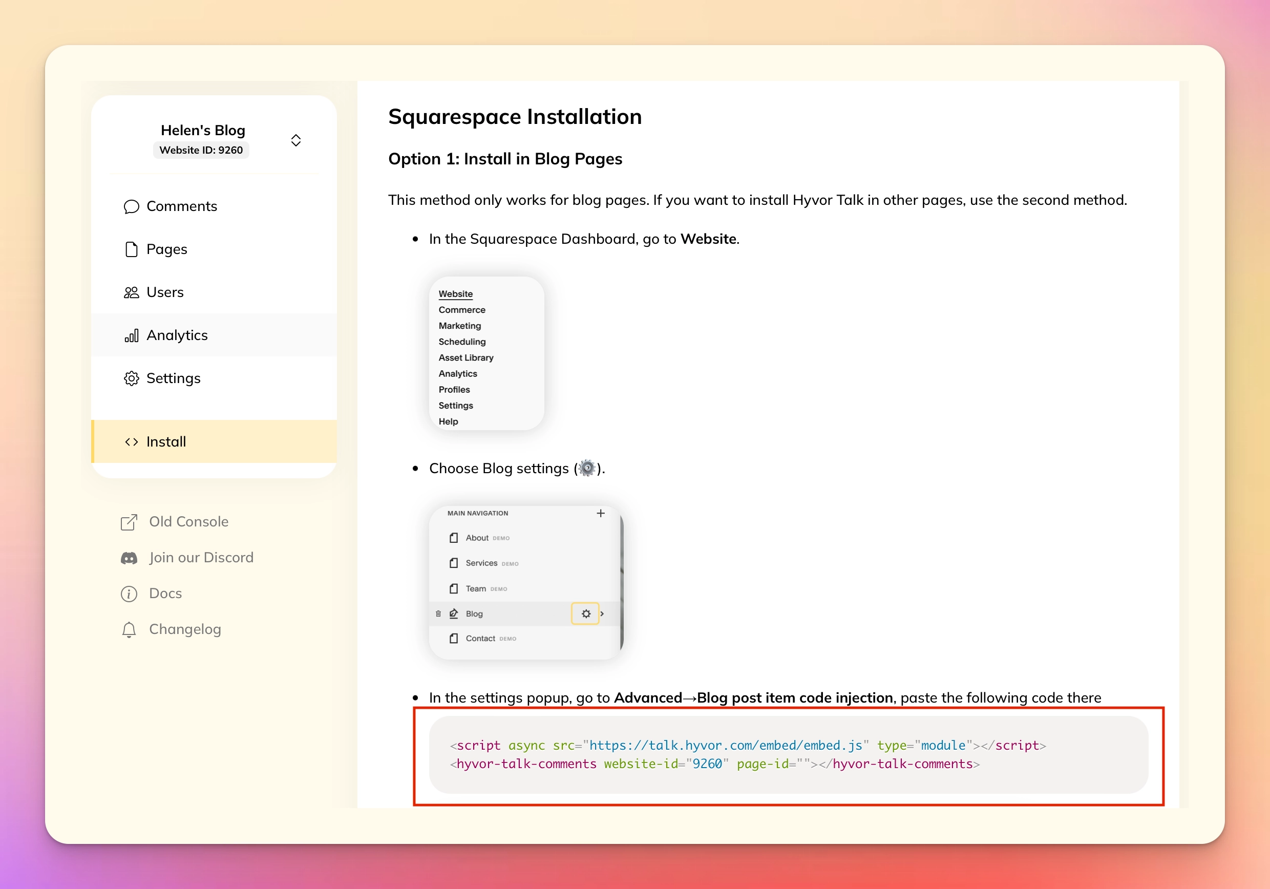The image size is (1270, 889).
Task: Click the Changelog bell icon
Action: pos(129,629)
